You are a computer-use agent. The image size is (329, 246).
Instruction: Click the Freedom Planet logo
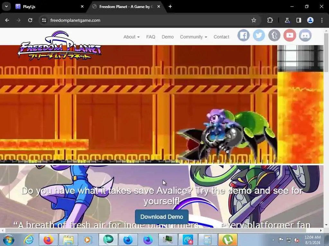(x=59, y=45)
